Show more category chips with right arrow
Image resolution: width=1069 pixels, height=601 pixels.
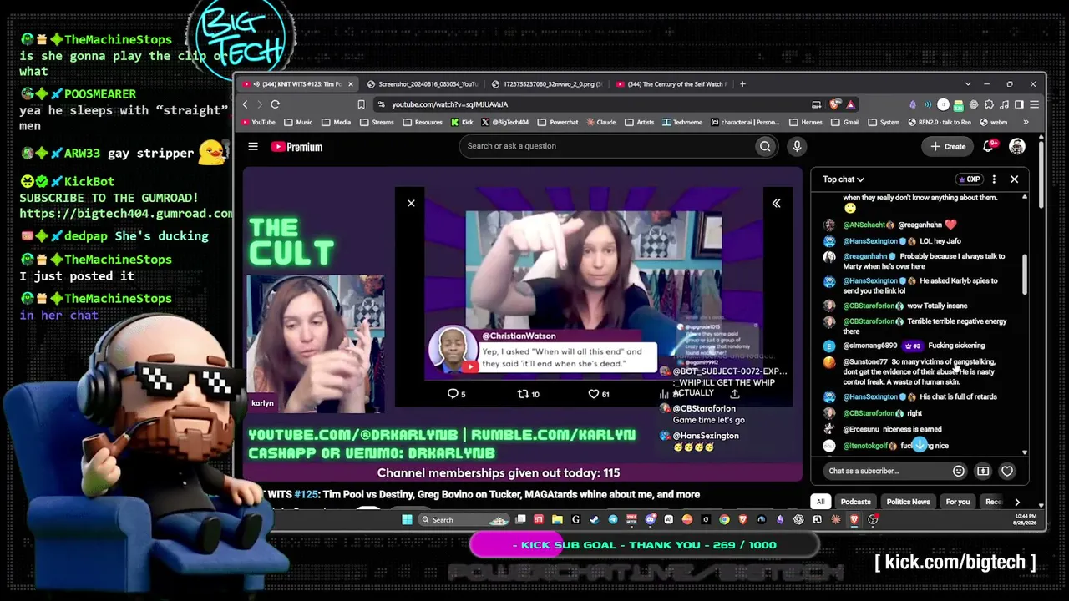pyautogui.click(x=1016, y=502)
